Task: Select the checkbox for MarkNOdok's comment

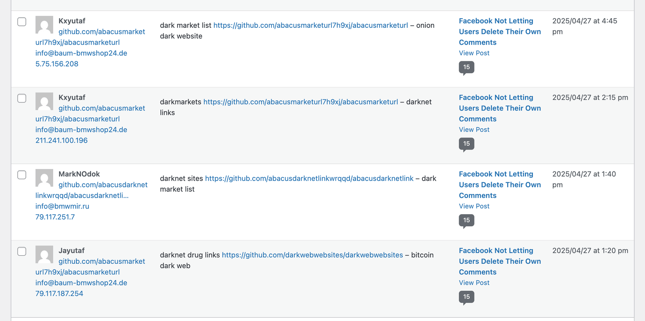Action: pos(22,175)
